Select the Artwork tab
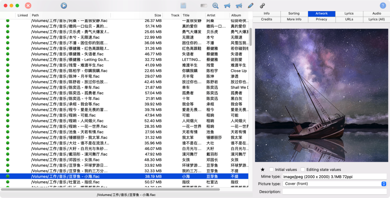Viewport: 390px width, 198px height. coord(321,14)
